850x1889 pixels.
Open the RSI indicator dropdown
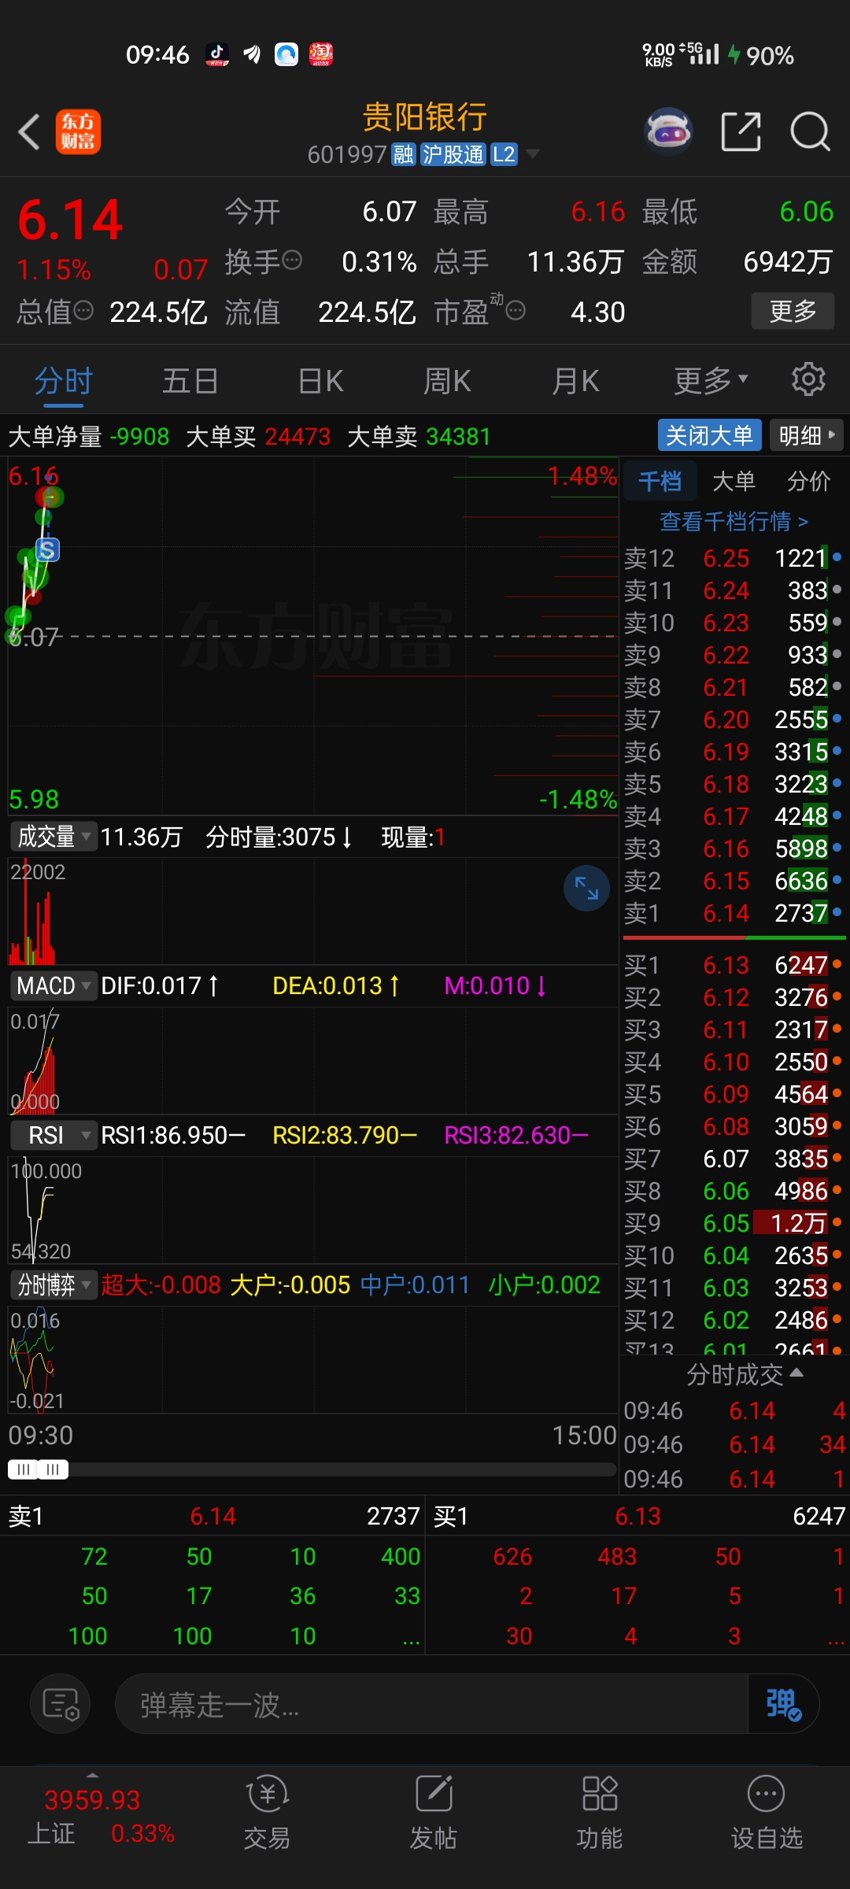[x=53, y=1135]
